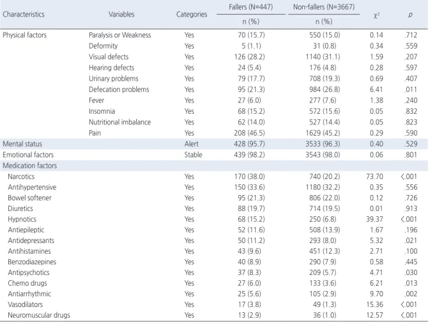
Task: Click the 'Stable' category cell
Action: click(193, 155)
